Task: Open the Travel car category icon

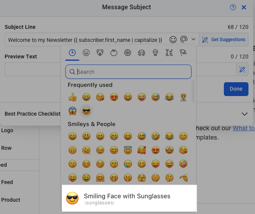Action: (142, 53)
